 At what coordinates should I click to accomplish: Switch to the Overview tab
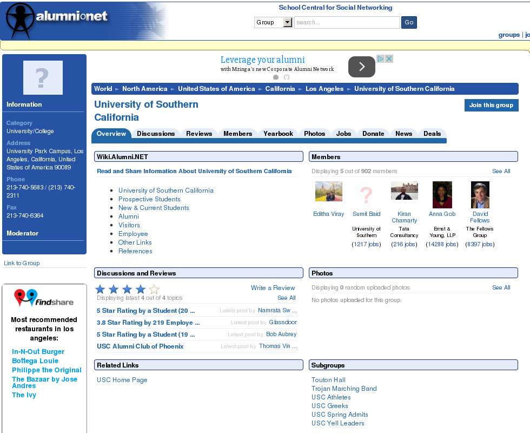pyautogui.click(x=111, y=134)
